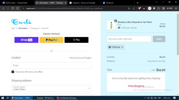Screen dimensions: 179x100
Task: Pay with PayPal
Action: [x=51, y=40]
